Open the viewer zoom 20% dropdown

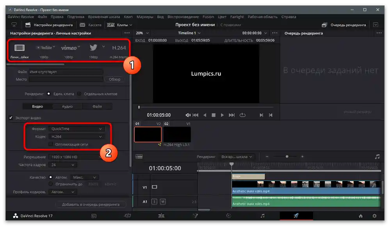(142, 33)
